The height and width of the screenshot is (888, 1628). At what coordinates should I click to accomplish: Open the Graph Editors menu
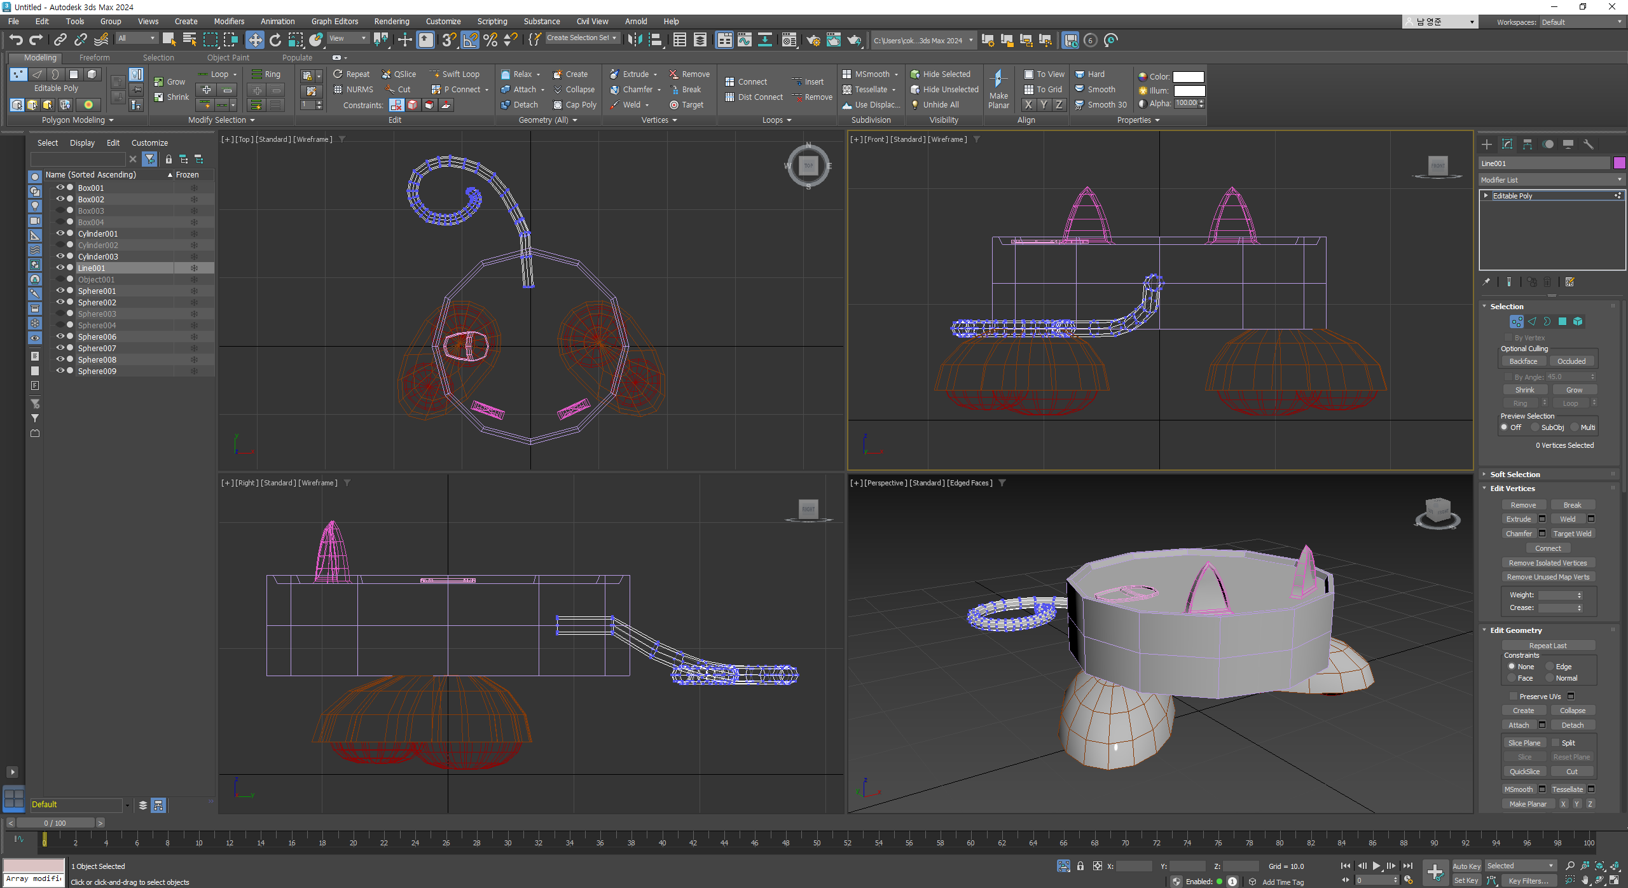[335, 22]
